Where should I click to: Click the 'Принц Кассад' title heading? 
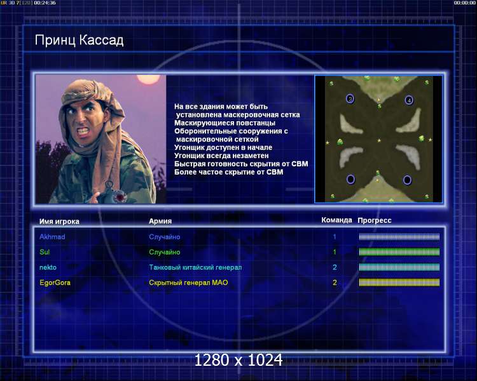pyautogui.click(x=79, y=40)
